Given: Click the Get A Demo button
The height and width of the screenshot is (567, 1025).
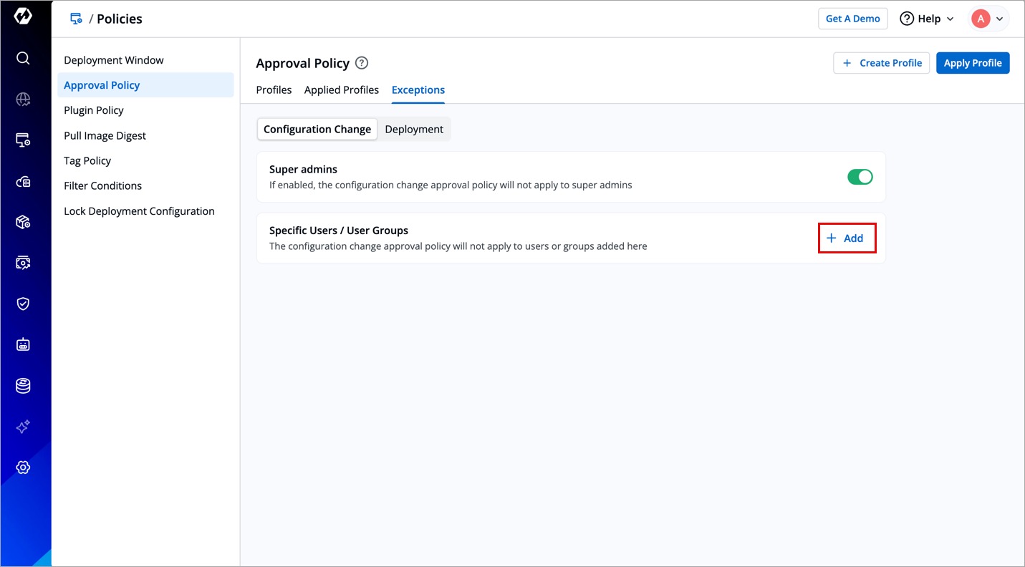Looking at the screenshot, I should pos(852,19).
